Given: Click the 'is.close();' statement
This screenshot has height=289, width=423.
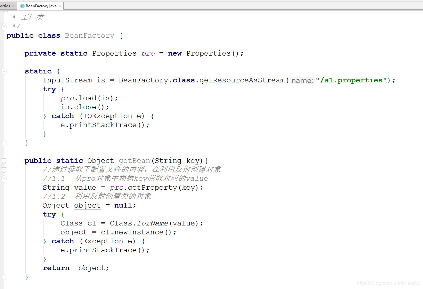Looking at the screenshot, I should (85, 107).
